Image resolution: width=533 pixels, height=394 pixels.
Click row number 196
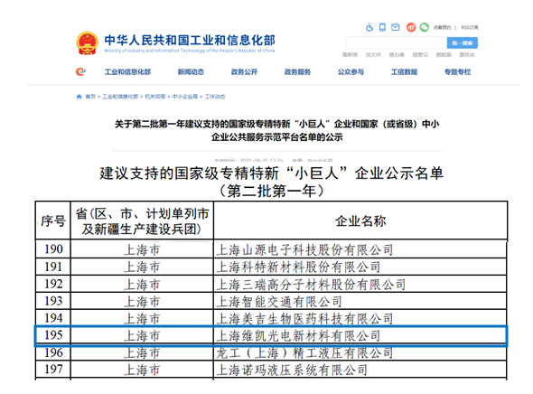tap(53, 352)
